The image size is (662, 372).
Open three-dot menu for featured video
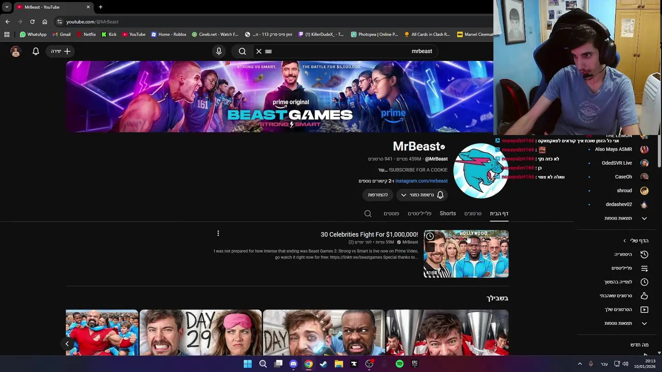tap(218, 234)
